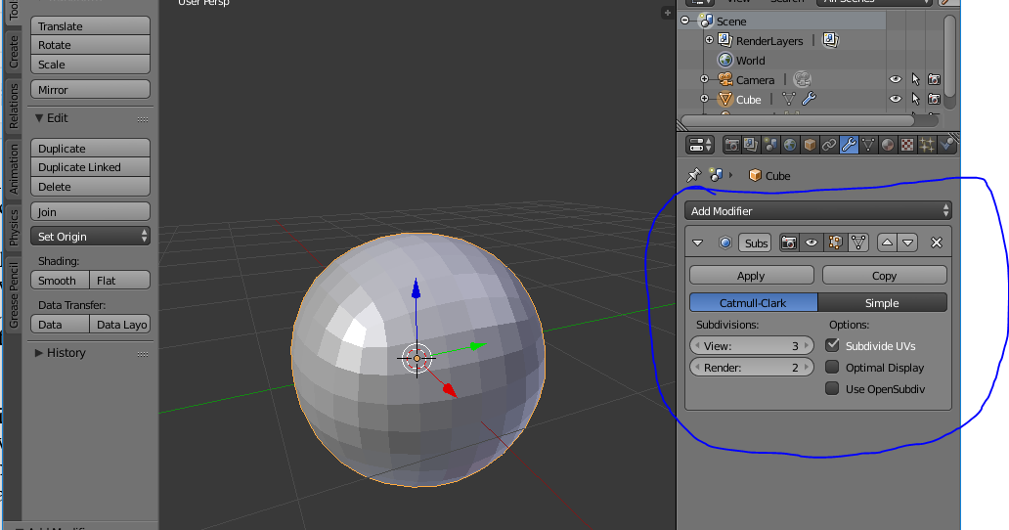Hide the Cube with its eye icon
The height and width of the screenshot is (530, 1009).
click(896, 99)
